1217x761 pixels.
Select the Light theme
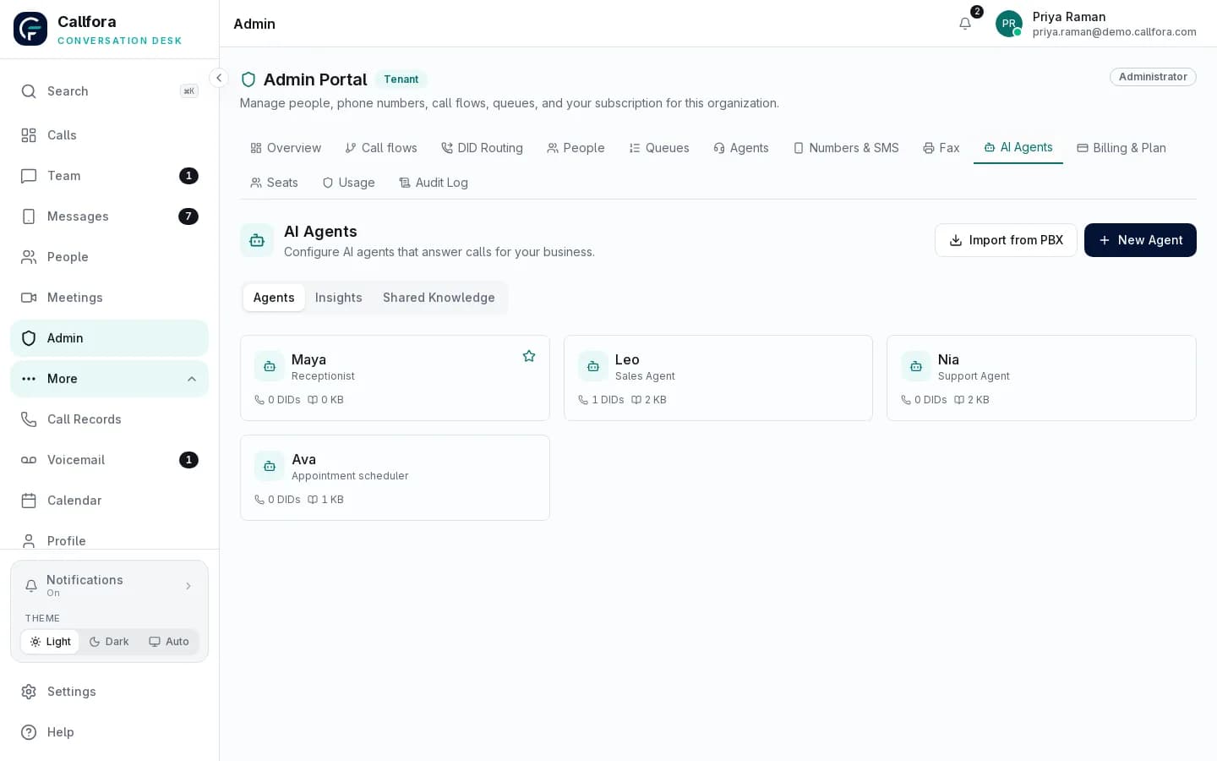(x=50, y=642)
